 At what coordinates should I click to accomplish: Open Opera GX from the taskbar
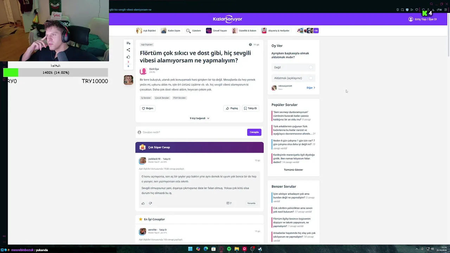coord(221,249)
